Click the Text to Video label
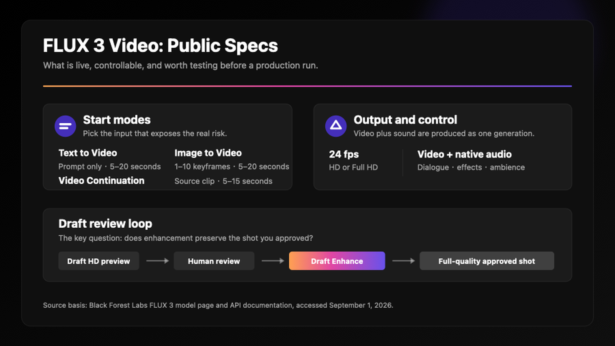The width and height of the screenshot is (615, 346). 88,153
